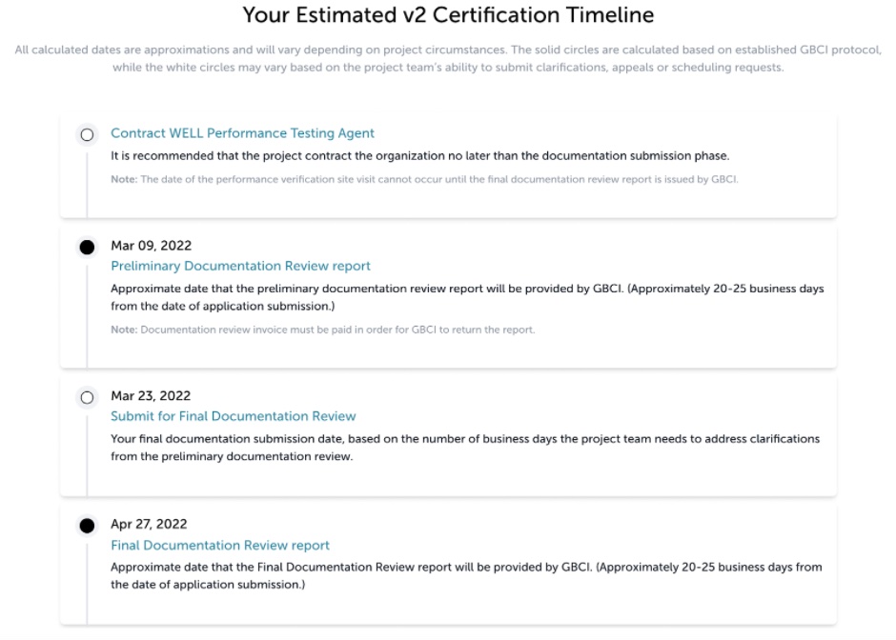Click the vertical timeline line below Mar 09 marker
Image resolution: width=896 pixels, height=640 pixels.
[87, 314]
